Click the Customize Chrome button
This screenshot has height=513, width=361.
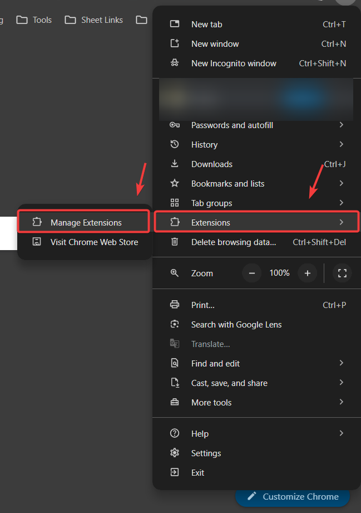coord(293,497)
